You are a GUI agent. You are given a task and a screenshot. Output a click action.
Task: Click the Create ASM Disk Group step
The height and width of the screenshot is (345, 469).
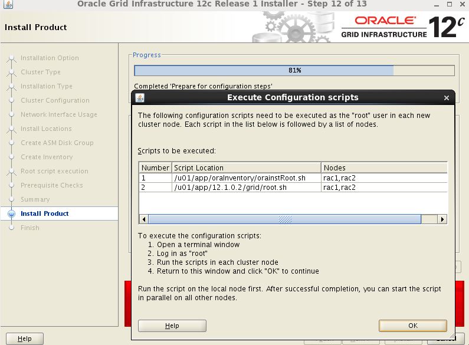point(57,143)
